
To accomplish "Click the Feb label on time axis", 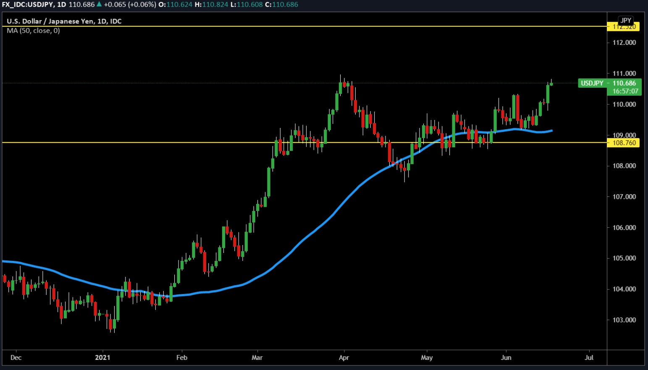I will click(181, 357).
